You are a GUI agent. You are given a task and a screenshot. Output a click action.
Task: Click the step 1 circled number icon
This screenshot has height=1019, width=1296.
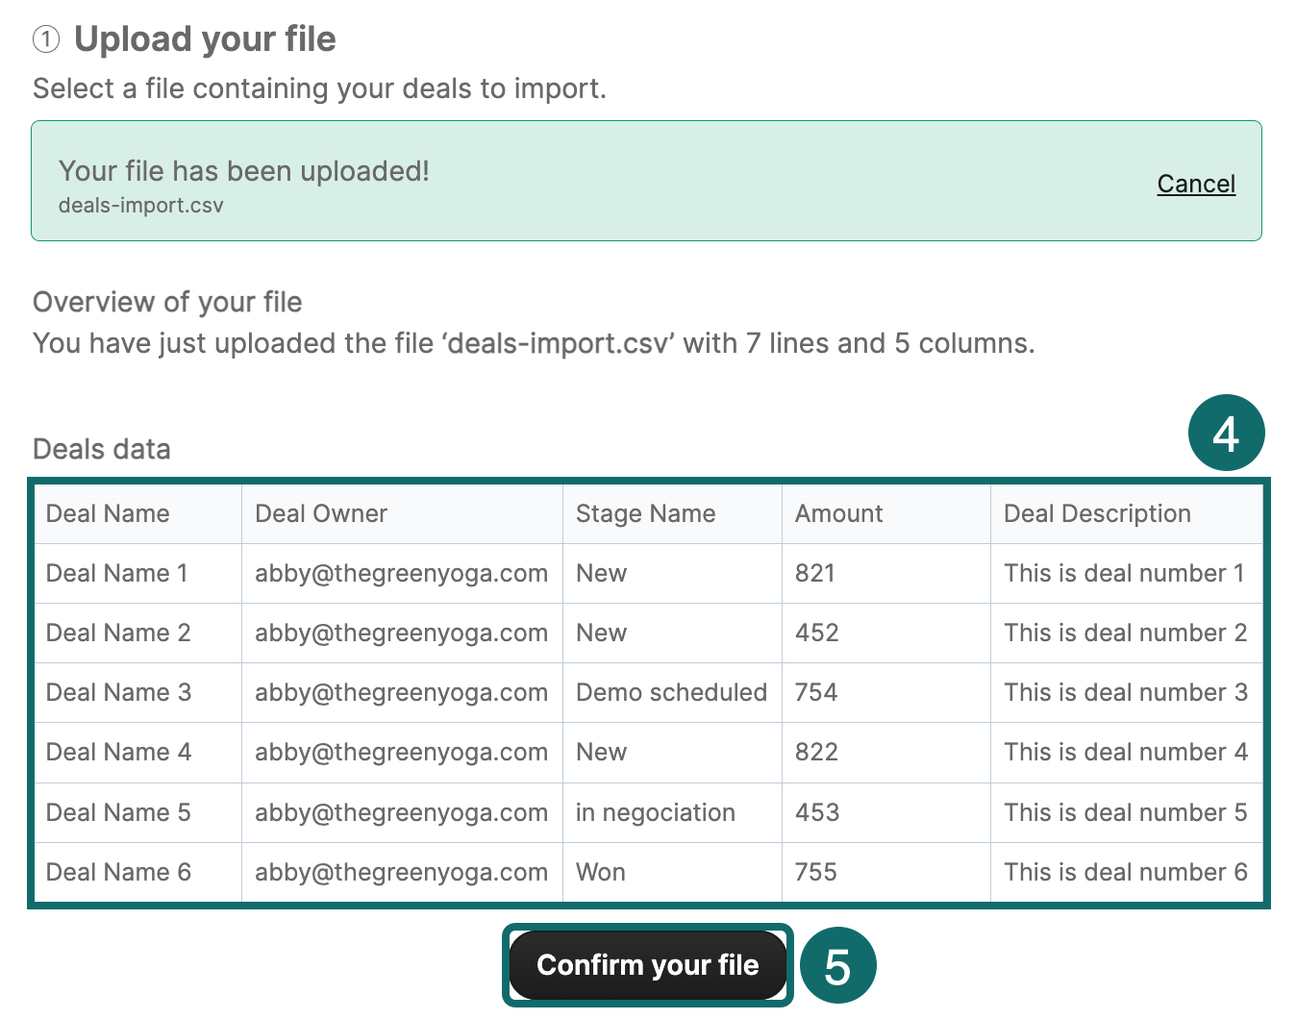46,39
